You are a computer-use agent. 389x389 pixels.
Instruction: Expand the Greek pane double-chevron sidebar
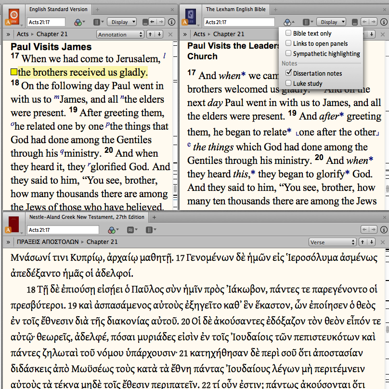(8, 242)
